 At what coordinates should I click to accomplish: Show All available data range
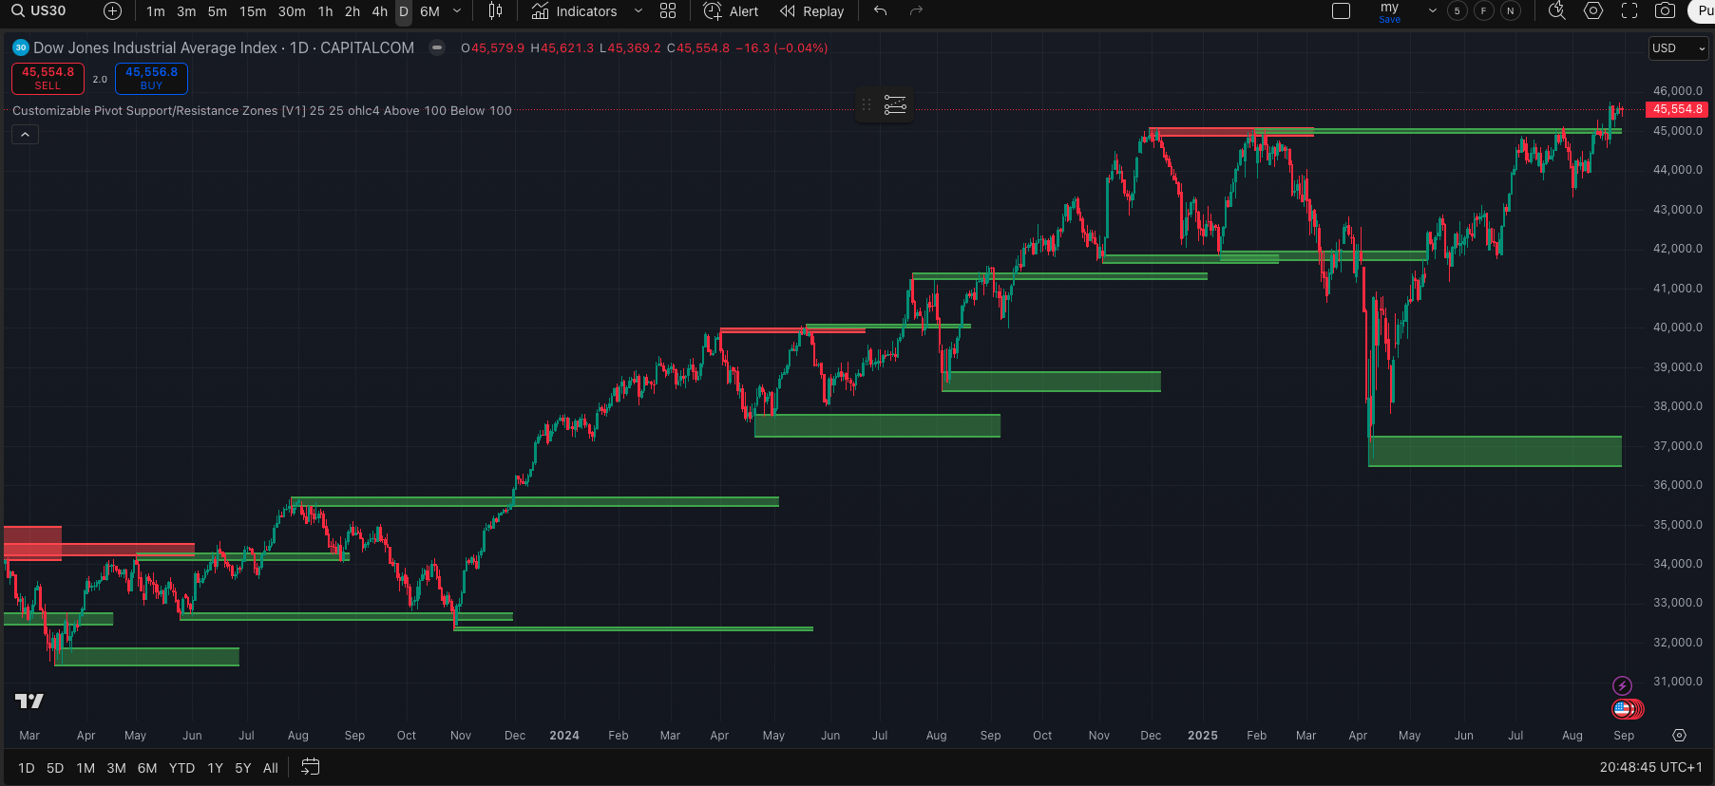[271, 768]
